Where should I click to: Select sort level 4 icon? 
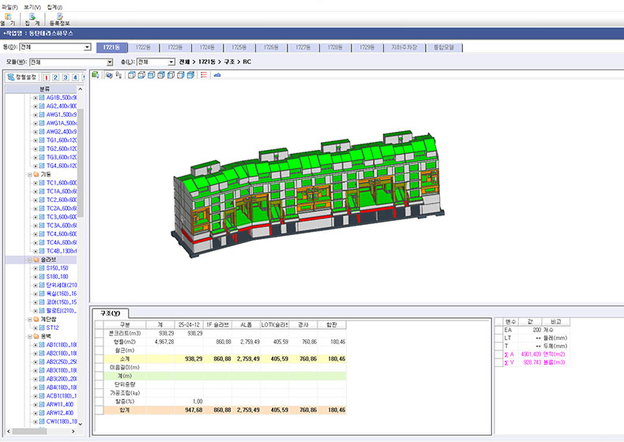pyautogui.click(x=75, y=77)
